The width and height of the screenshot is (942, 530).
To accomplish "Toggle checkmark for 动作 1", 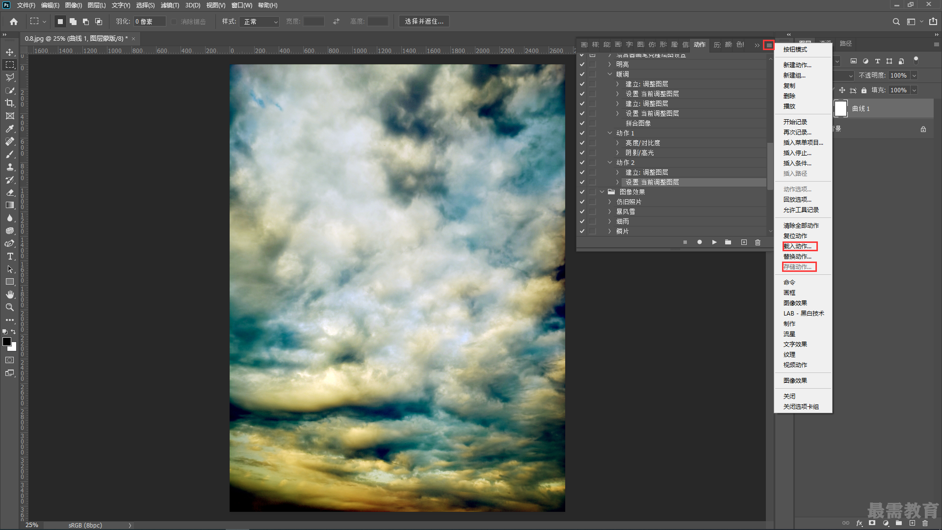I will pyautogui.click(x=582, y=133).
